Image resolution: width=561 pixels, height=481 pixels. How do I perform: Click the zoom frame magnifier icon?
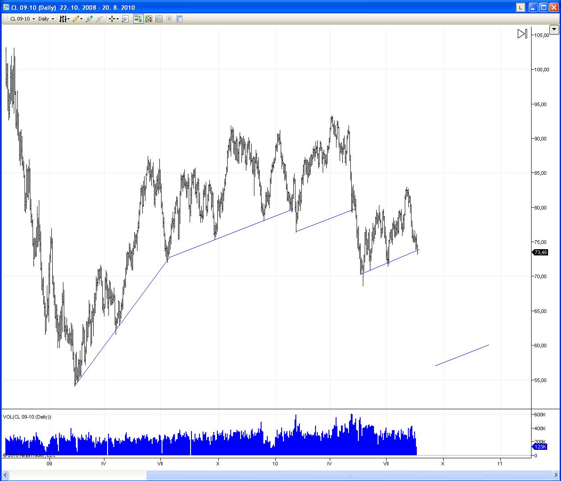click(125, 19)
